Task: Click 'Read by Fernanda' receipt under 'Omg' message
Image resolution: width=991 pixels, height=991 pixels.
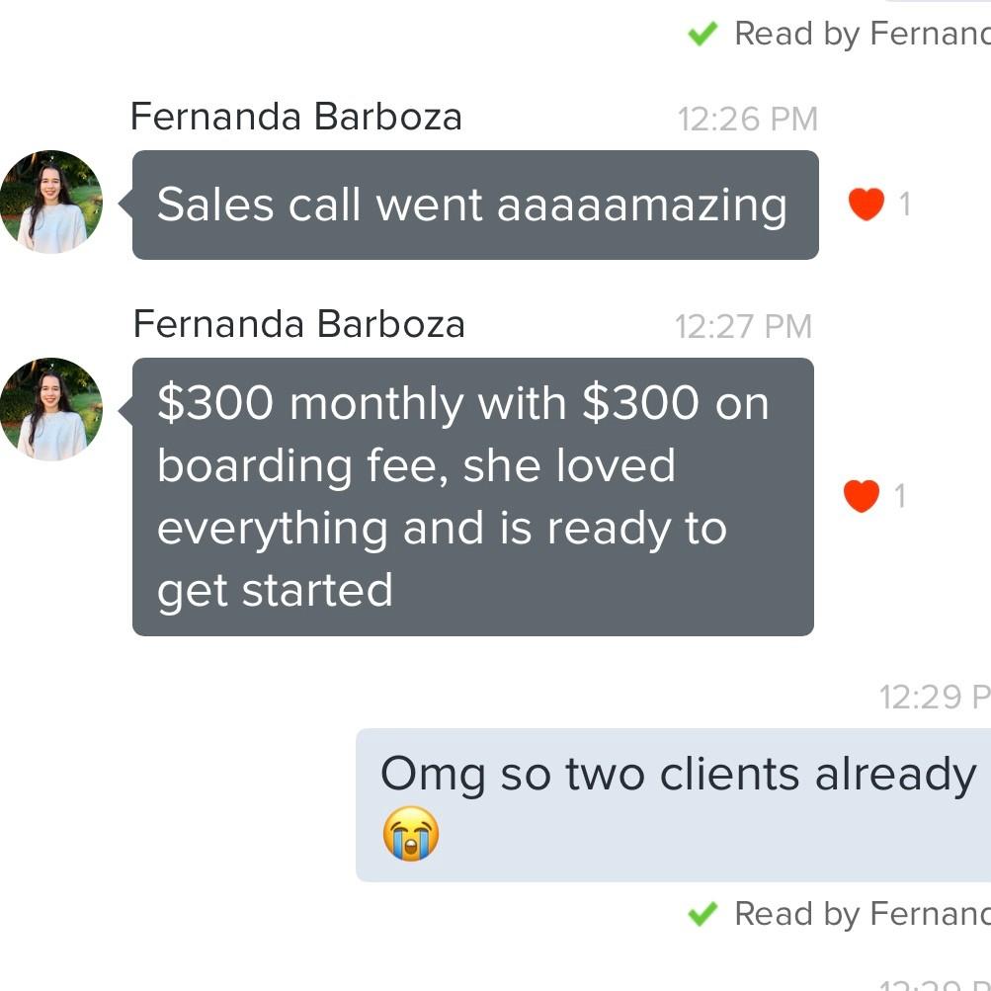Action: [x=860, y=914]
